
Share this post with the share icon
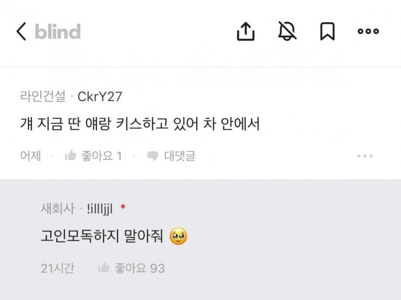pyautogui.click(x=246, y=32)
